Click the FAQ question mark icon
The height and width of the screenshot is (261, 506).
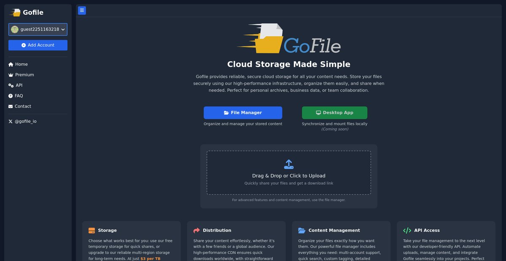click(11, 96)
